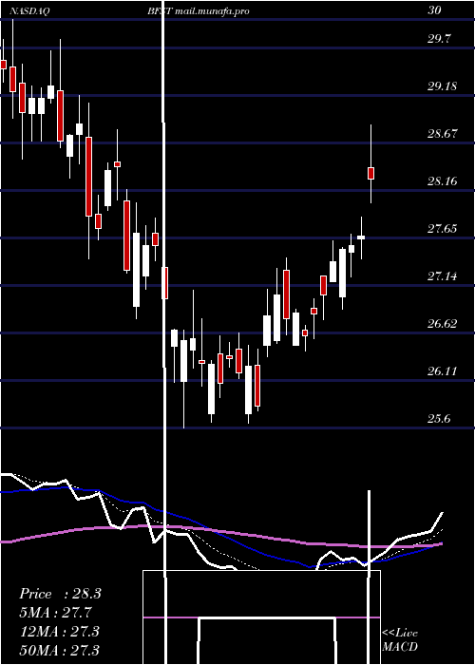
Task: Select the 26.11 price axis label
Action: click(x=442, y=371)
